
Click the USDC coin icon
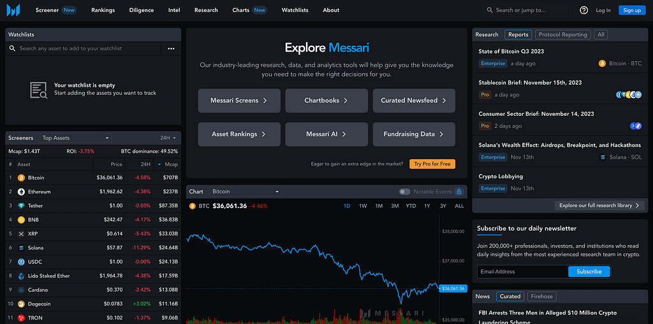[x=21, y=262]
